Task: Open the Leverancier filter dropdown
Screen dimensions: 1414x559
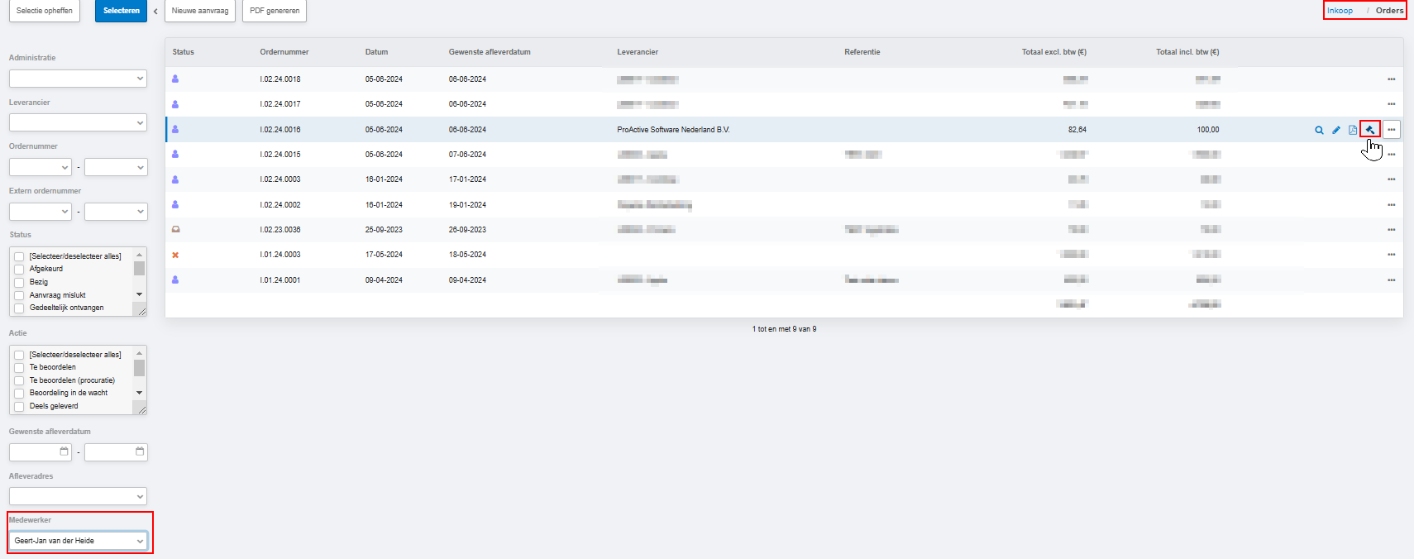Action: pyautogui.click(x=78, y=122)
